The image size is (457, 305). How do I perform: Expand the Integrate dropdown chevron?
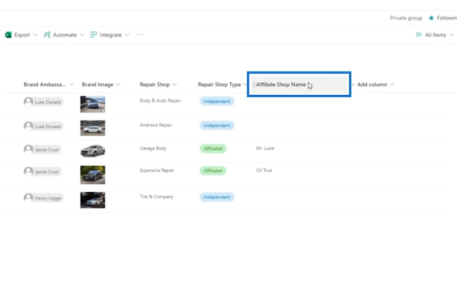pos(127,35)
